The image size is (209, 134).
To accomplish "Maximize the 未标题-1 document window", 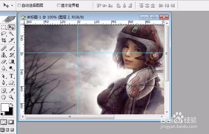I will 154,17.
